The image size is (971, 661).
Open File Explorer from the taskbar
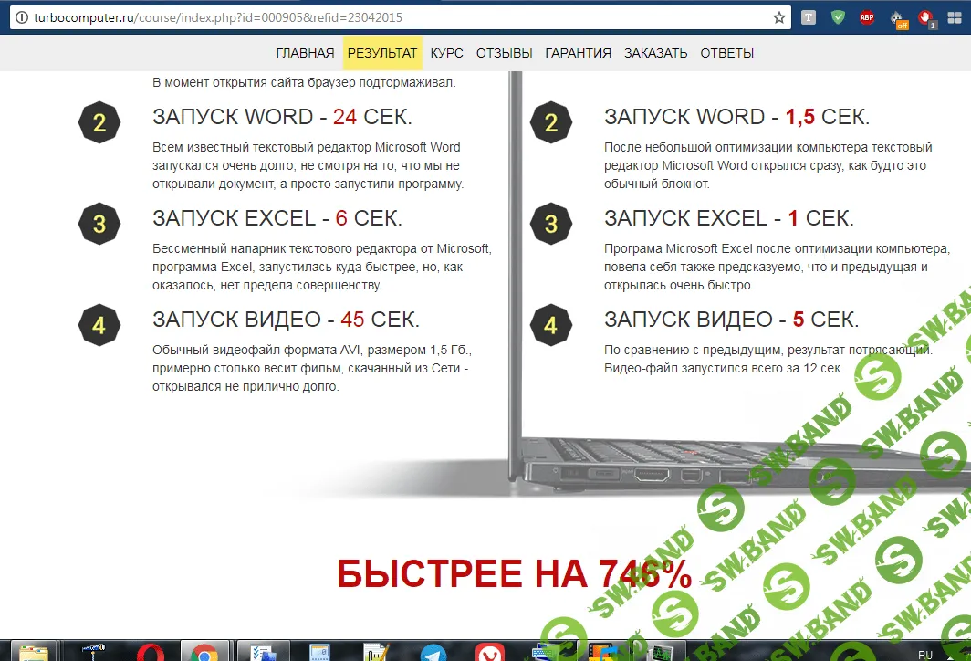[34, 652]
